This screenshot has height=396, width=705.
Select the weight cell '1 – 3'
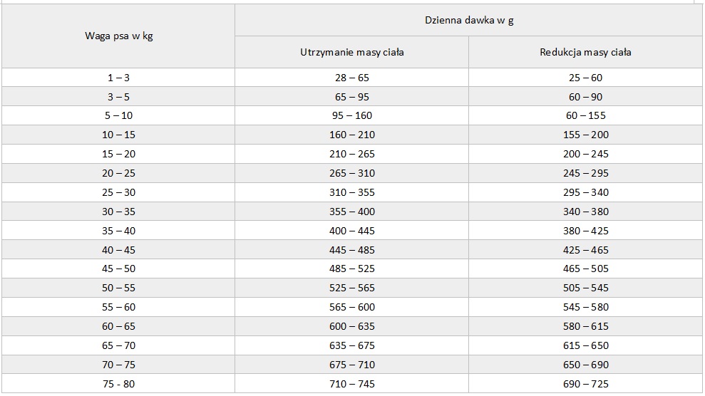coord(119,78)
